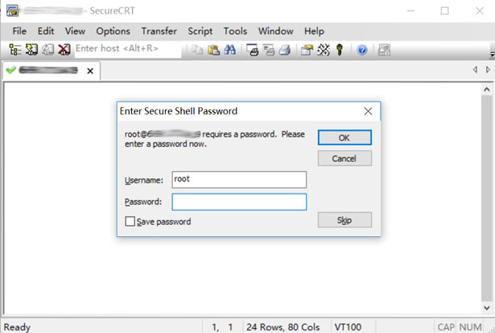Open Session Options toolbar icon
The image size is (495, 333).
[307, 50]
